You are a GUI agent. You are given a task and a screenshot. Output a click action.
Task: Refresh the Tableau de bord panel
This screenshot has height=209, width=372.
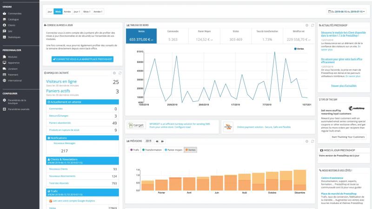pyautogui.click(x=312, y=25)
